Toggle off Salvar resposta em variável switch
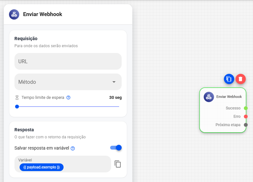This screenshot has height=182, width=253. (116, 148)
